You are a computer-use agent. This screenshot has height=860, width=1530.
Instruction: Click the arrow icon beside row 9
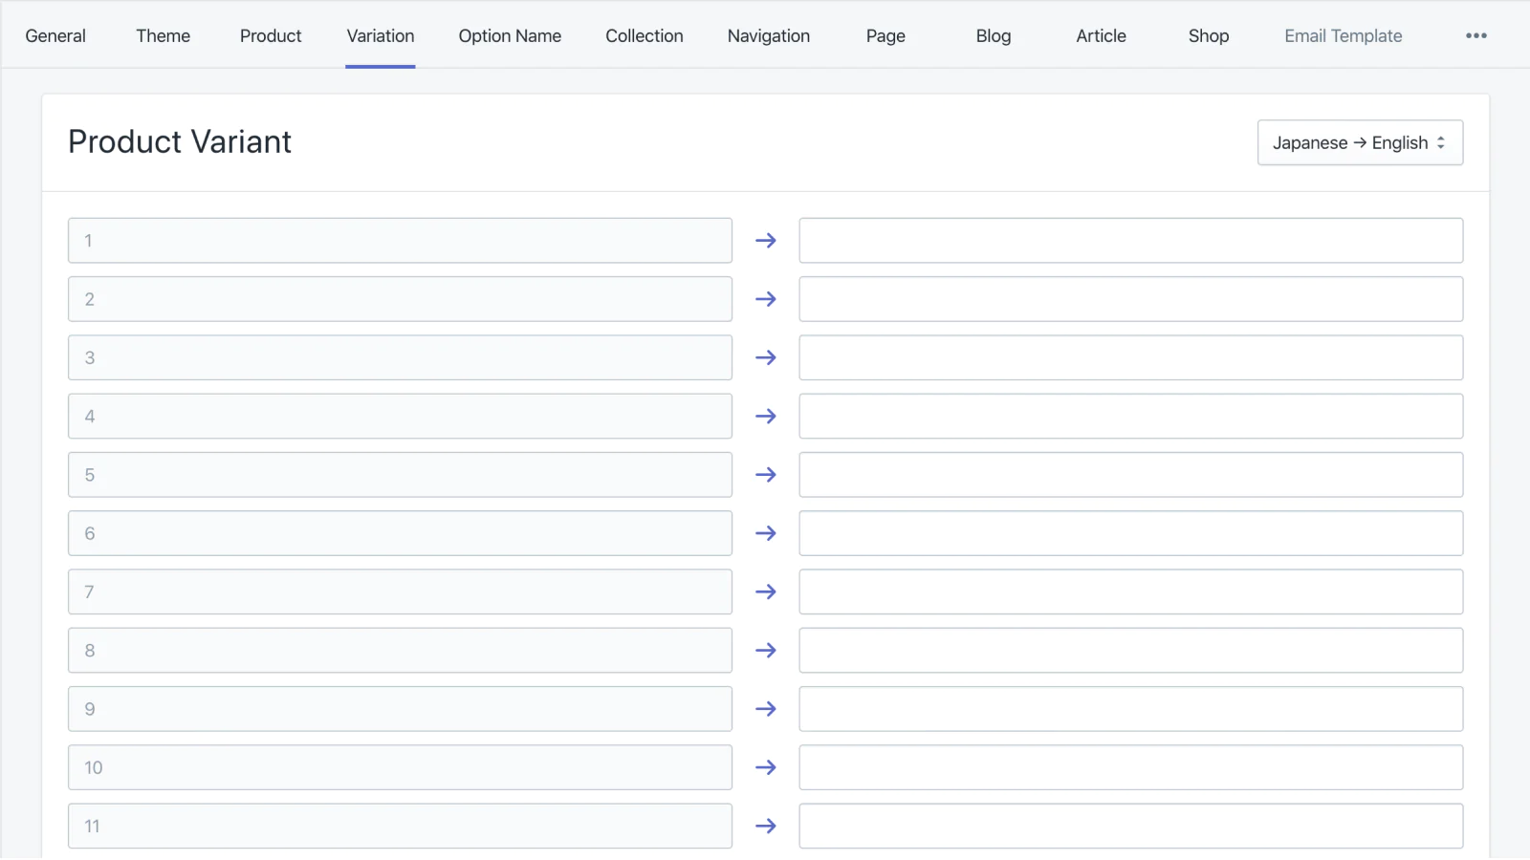(765, 709)
